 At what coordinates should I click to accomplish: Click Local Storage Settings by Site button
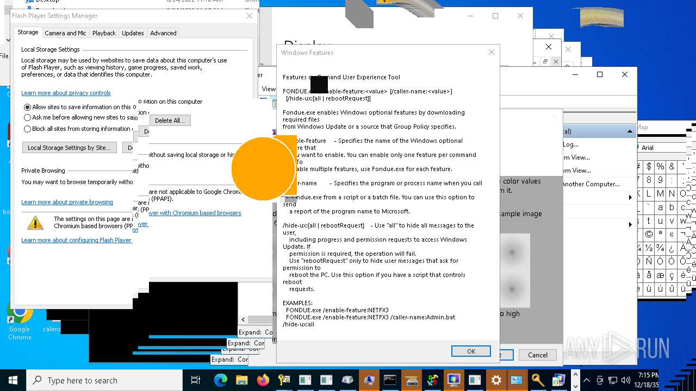pyautogui.click(x=69, y=148)
